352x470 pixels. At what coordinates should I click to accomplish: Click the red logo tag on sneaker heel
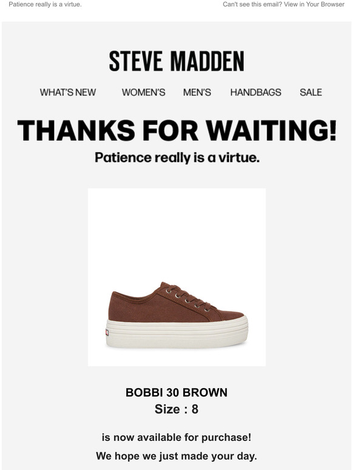pos(107,332)
